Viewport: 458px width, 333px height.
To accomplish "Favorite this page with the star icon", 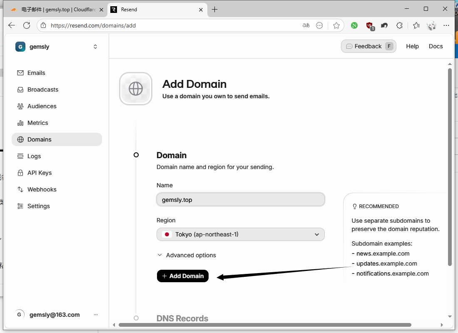I will pyautogui.click(x=336, y=25).
